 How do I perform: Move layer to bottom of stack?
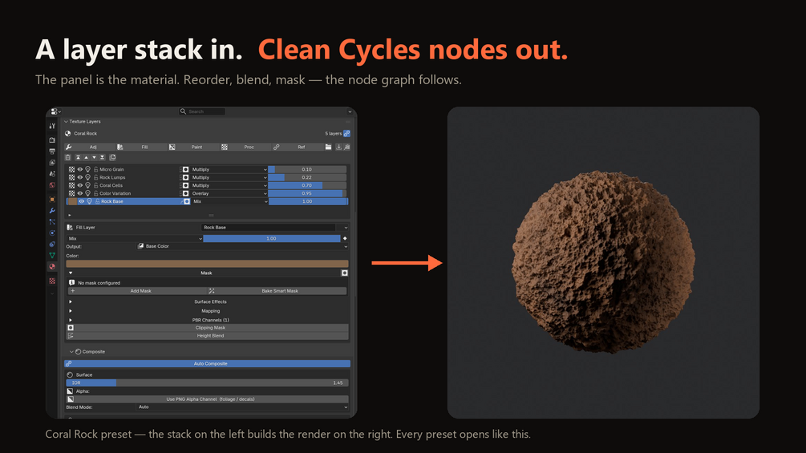[103, 158]
